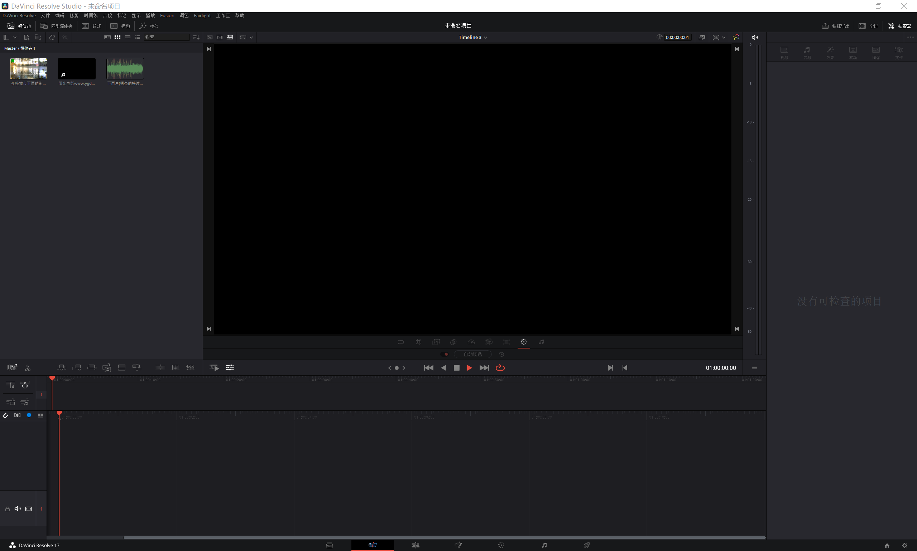The width and height of the screenshot is (917, 551).
Task: Open the viewer tools sliders icon
Action: click(x=230, y=367)
